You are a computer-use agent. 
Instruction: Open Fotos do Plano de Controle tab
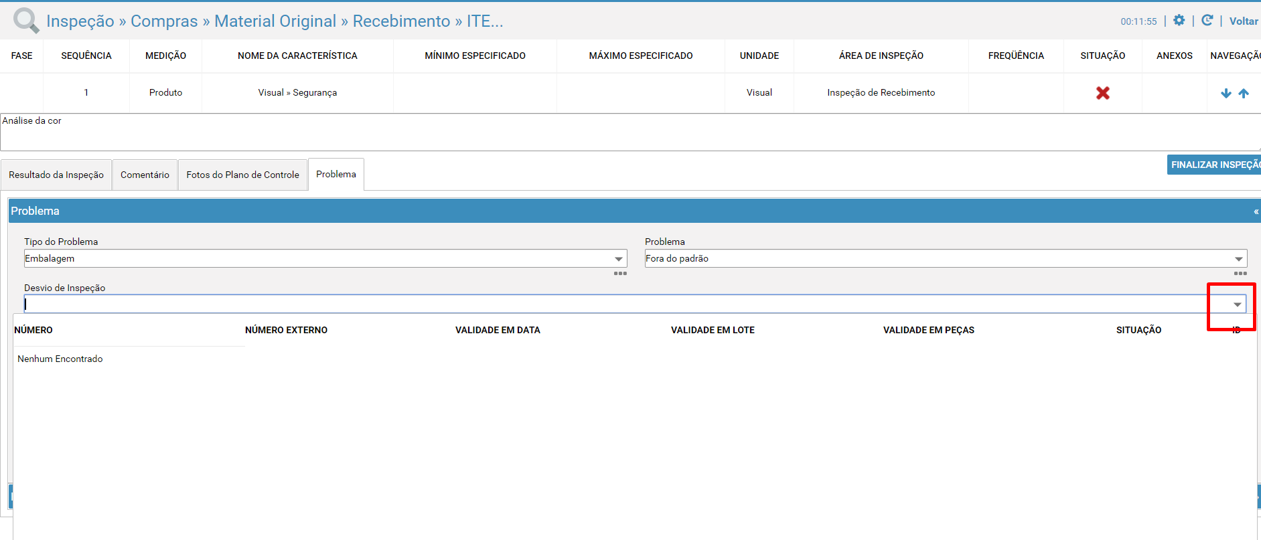click(x=242, y=175)
